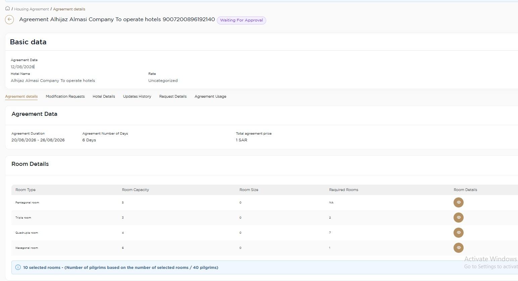The image size is (518, 281).
Task: View details of the Hexagonal room row
Action: (x=458, y=248)
